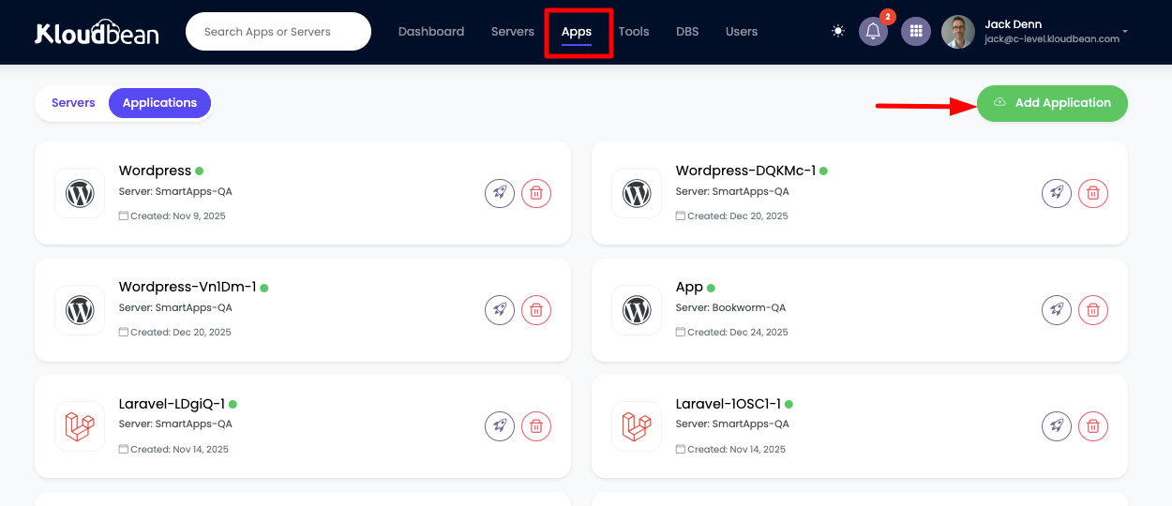1172x506 pixels.
Task: Click the notification bell icon
Action: [x=873, y=32]
